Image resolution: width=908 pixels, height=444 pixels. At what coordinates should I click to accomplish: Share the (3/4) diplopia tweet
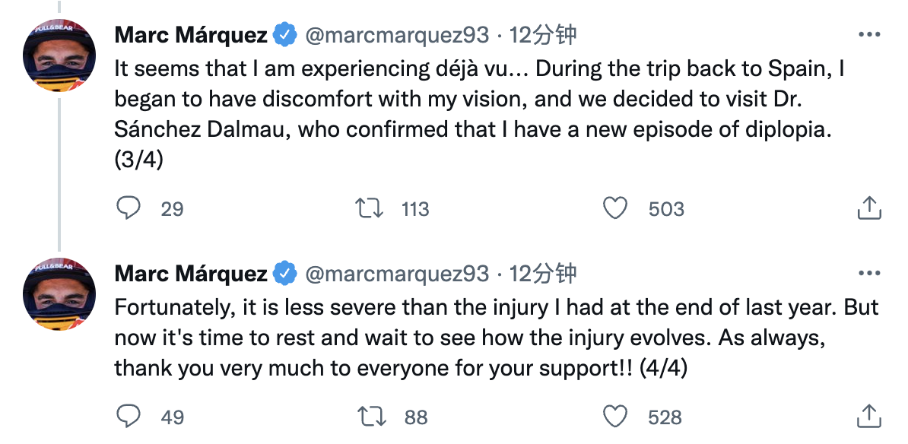[868, 208]
